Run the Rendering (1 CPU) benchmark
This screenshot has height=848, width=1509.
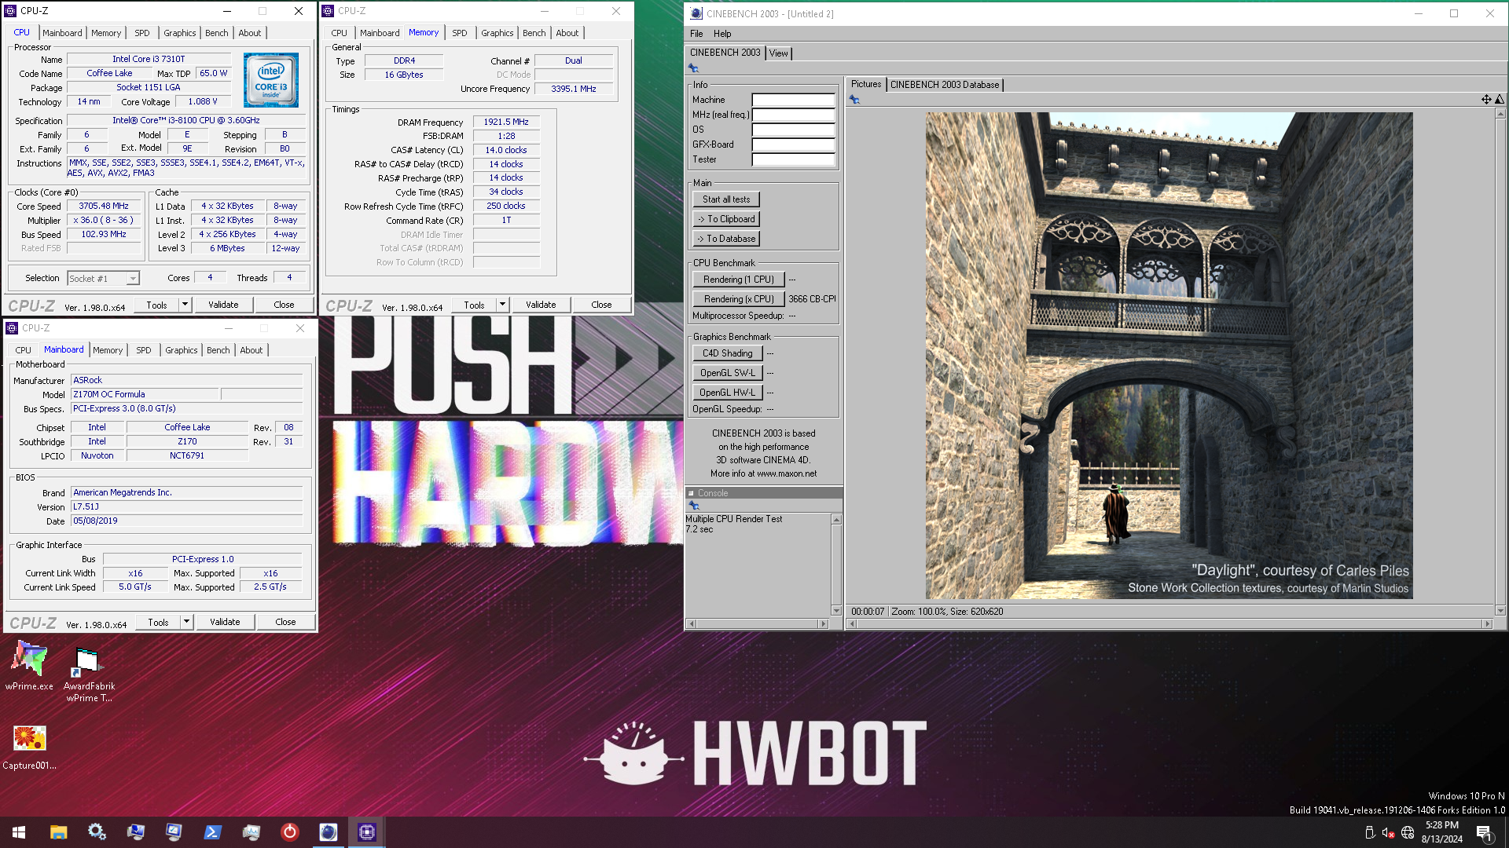click(x=739, y=280)
